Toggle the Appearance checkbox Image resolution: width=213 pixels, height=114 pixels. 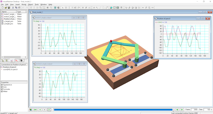(2, 85)
